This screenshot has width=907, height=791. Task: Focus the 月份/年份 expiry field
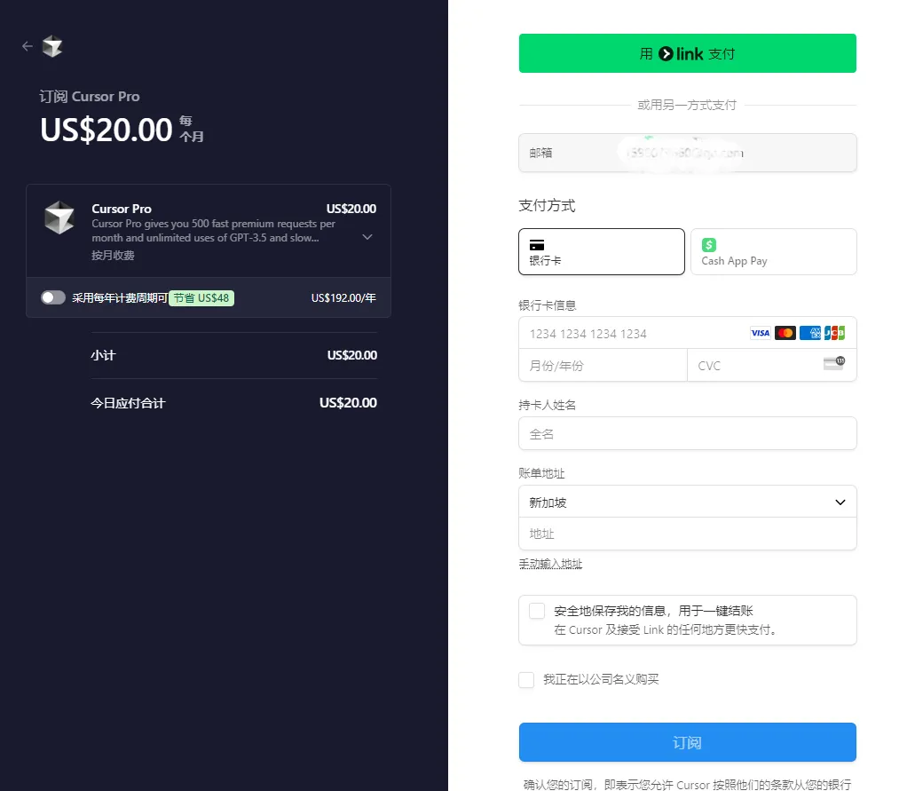pyautogui.click(x=603, y=366)
